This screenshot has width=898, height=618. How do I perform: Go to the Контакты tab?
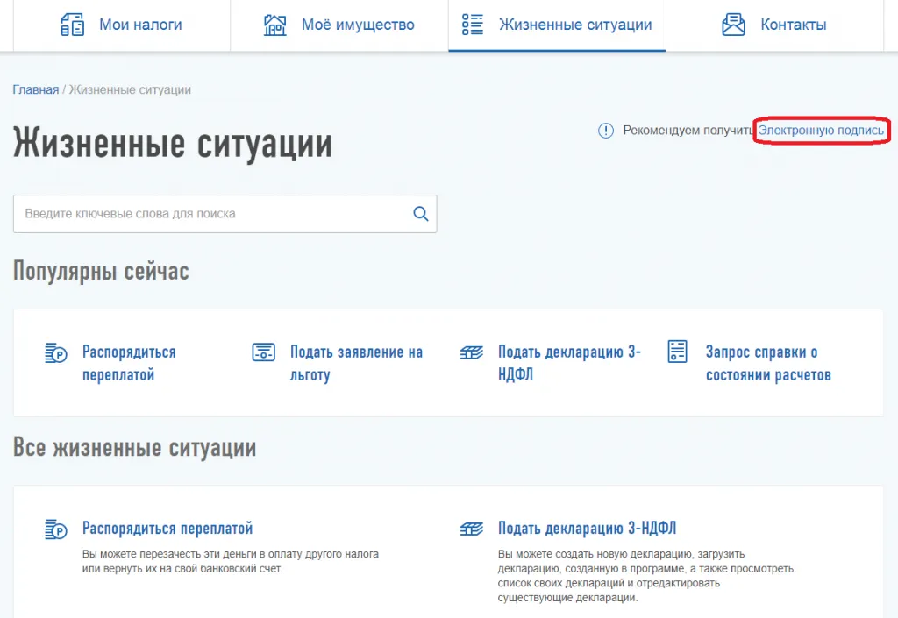793,25
